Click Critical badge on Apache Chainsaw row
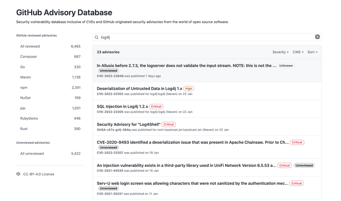Screen dimensions: 341x201 297,142
